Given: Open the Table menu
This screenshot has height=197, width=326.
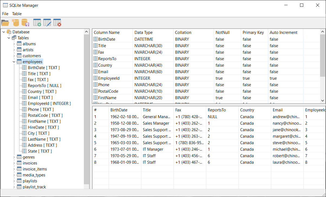Looking at the screenshot, I should tap(17, 14).
